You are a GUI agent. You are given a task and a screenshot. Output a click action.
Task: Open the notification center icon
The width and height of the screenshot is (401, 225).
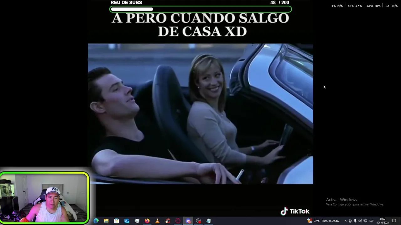394,221
